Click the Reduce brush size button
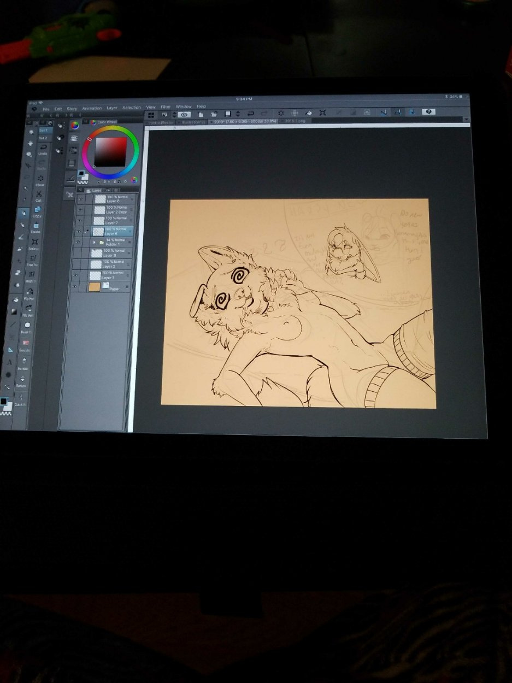Viewport: 512px width, 683px height. coord(22,380)
